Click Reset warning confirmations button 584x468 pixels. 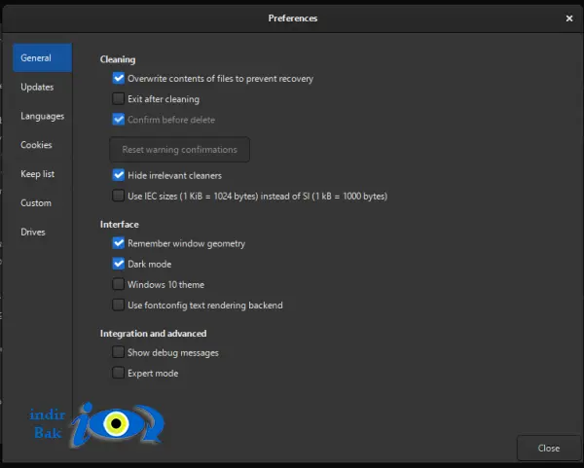[179, 149]
